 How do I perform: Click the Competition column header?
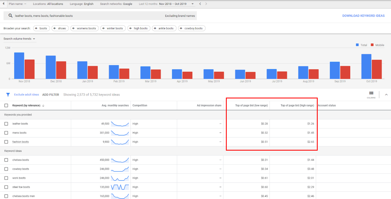140,105
